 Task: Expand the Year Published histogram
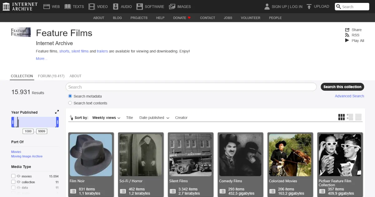click(57, 112)
